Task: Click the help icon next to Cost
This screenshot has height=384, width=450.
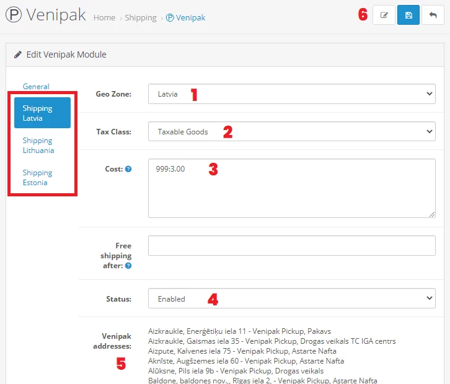Action: [128, 168]
